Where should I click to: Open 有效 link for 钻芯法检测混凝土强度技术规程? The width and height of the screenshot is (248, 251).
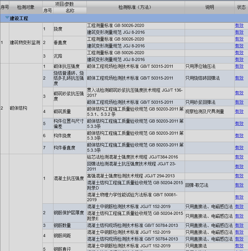coord(239,157)
